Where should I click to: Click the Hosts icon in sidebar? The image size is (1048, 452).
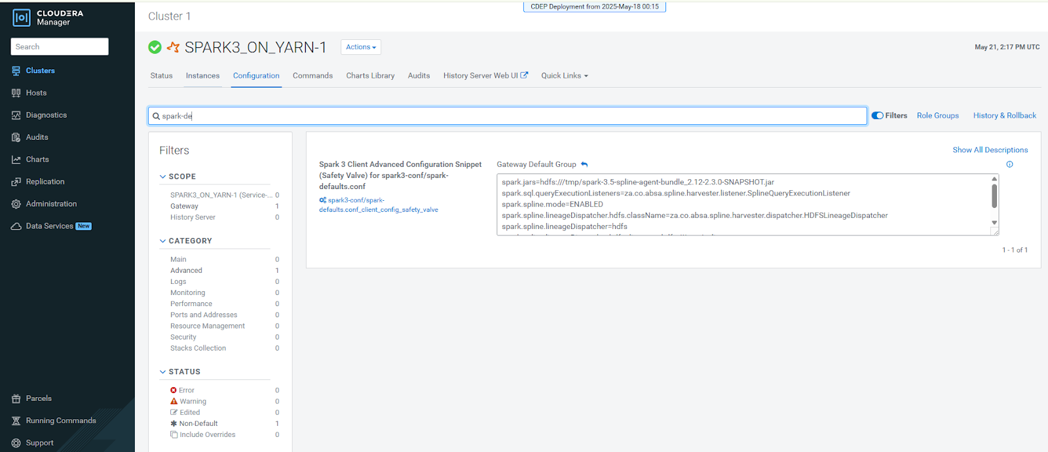pos(16,93)
